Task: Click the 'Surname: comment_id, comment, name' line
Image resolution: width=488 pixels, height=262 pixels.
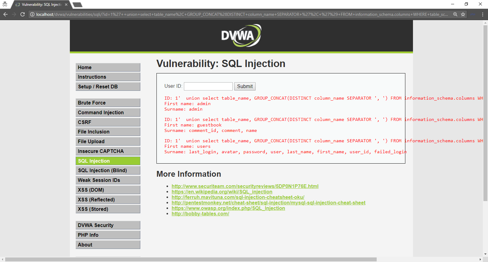Action: point(210,130)
